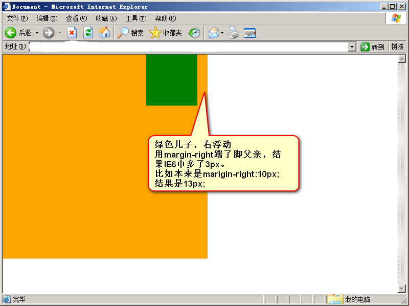Open Favorites (收藏夹) star button
The image size is (409, 306).
coord(166,33)
